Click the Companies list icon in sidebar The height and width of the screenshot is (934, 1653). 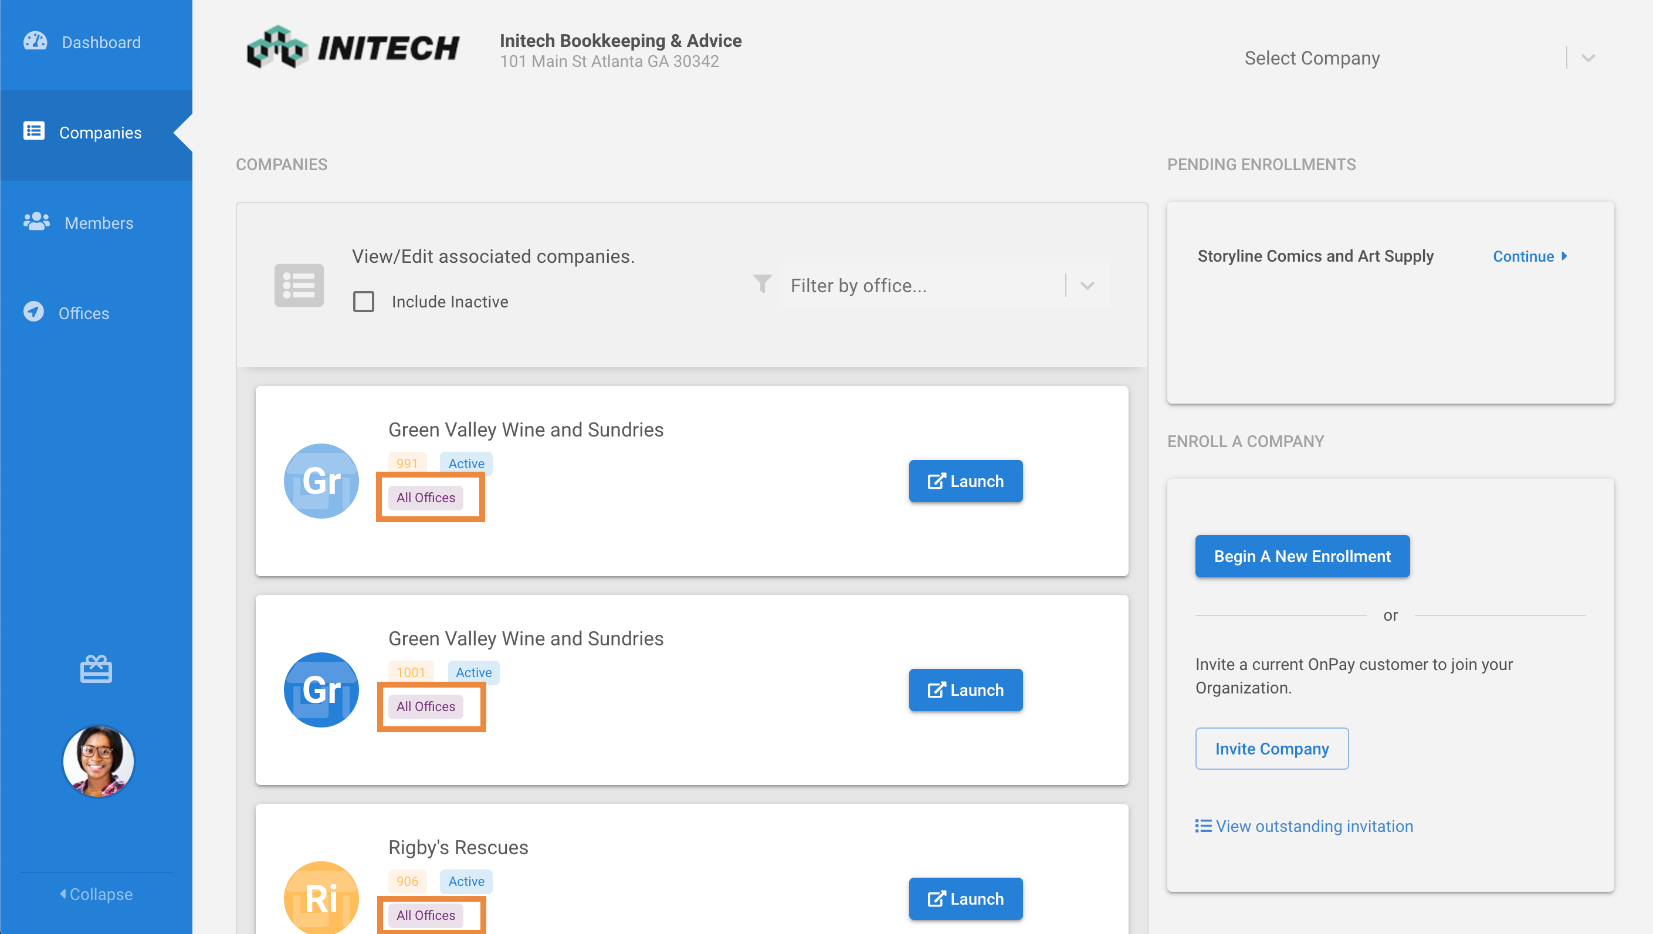tap(34, 131)
